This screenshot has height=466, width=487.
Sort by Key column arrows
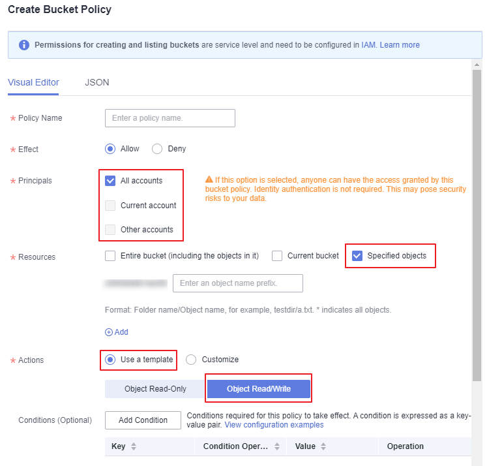click(x=134, y=446)
